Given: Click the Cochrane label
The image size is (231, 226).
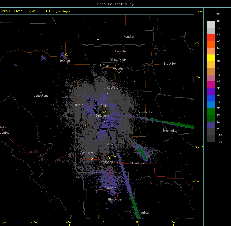Looking at the screenshot, I should point(86,152).
